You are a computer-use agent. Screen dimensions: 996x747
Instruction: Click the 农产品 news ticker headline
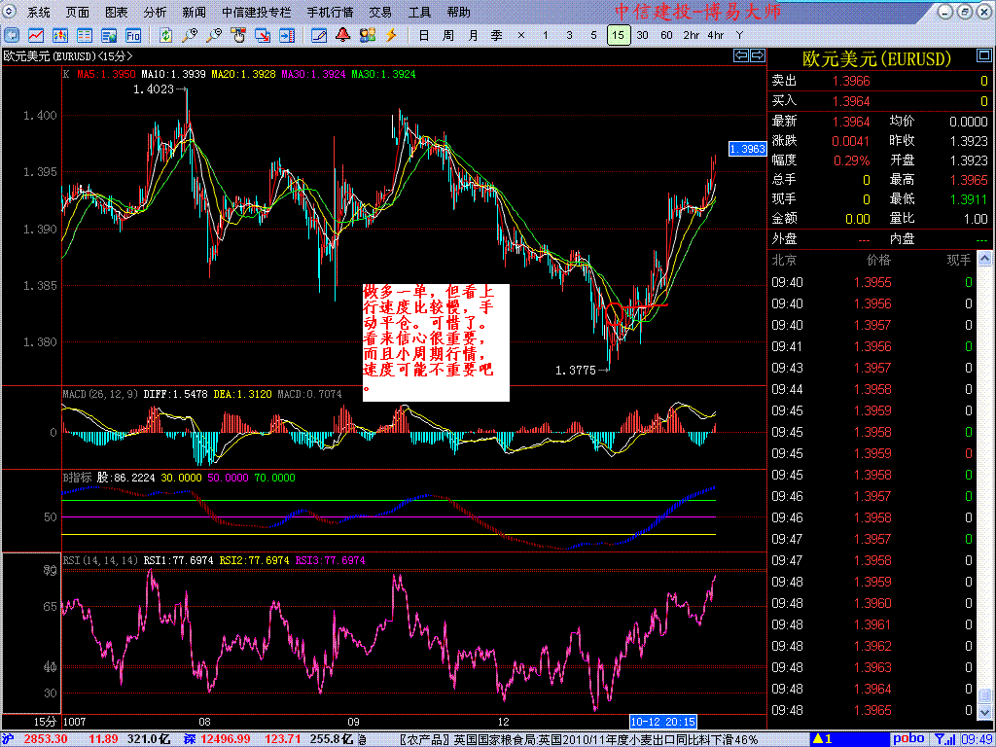(579, 739)
